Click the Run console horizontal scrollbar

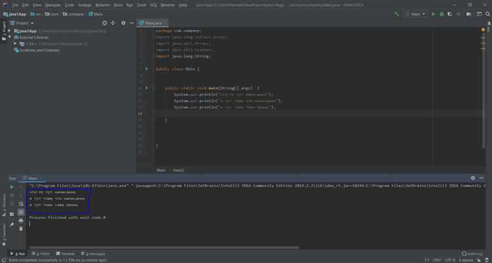pos(164,248)
